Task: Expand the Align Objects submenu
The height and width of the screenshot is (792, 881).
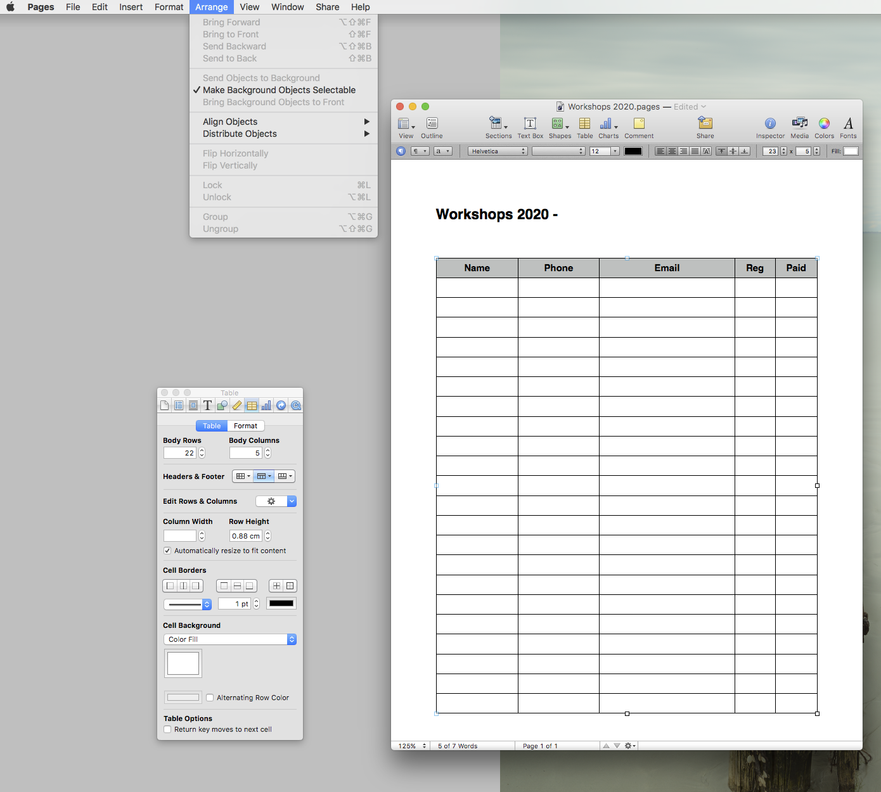Action: [x=283, y=122]
